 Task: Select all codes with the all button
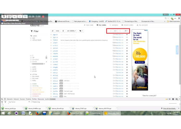(53, 31)
